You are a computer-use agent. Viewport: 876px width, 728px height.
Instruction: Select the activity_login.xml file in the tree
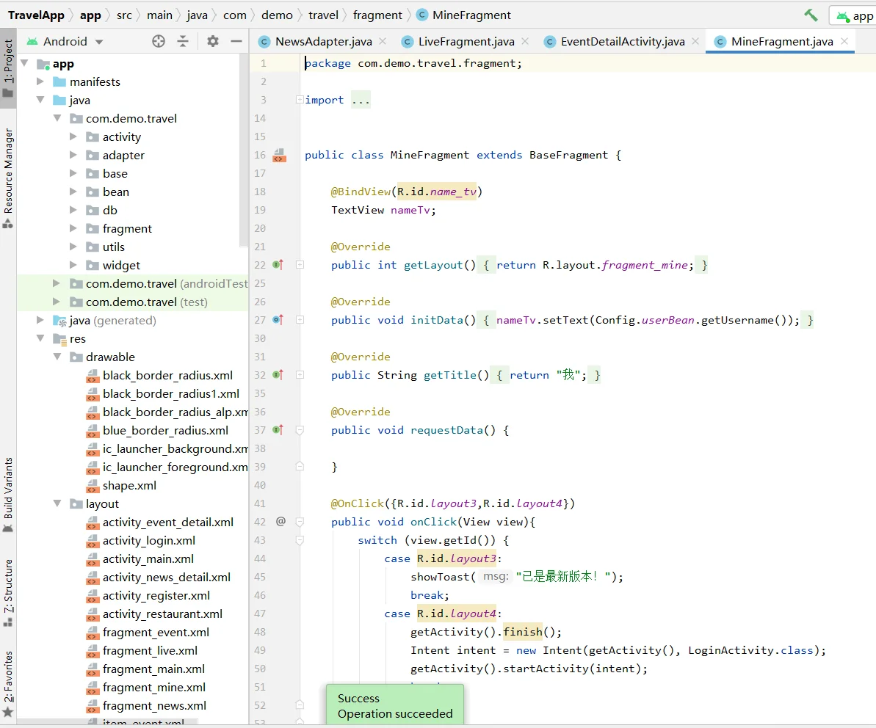[x=148, y=540]
